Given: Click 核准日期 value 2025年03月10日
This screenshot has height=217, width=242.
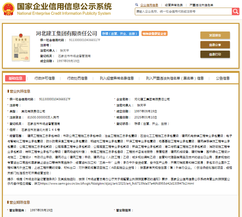Looking at the screenshot, I should 146,117.
